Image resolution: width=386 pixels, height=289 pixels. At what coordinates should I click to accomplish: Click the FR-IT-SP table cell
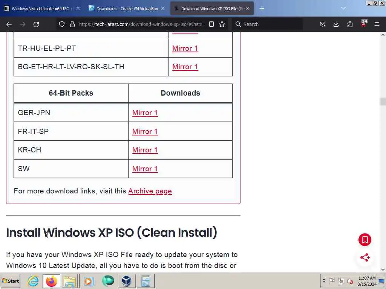[x=71, y=131]
